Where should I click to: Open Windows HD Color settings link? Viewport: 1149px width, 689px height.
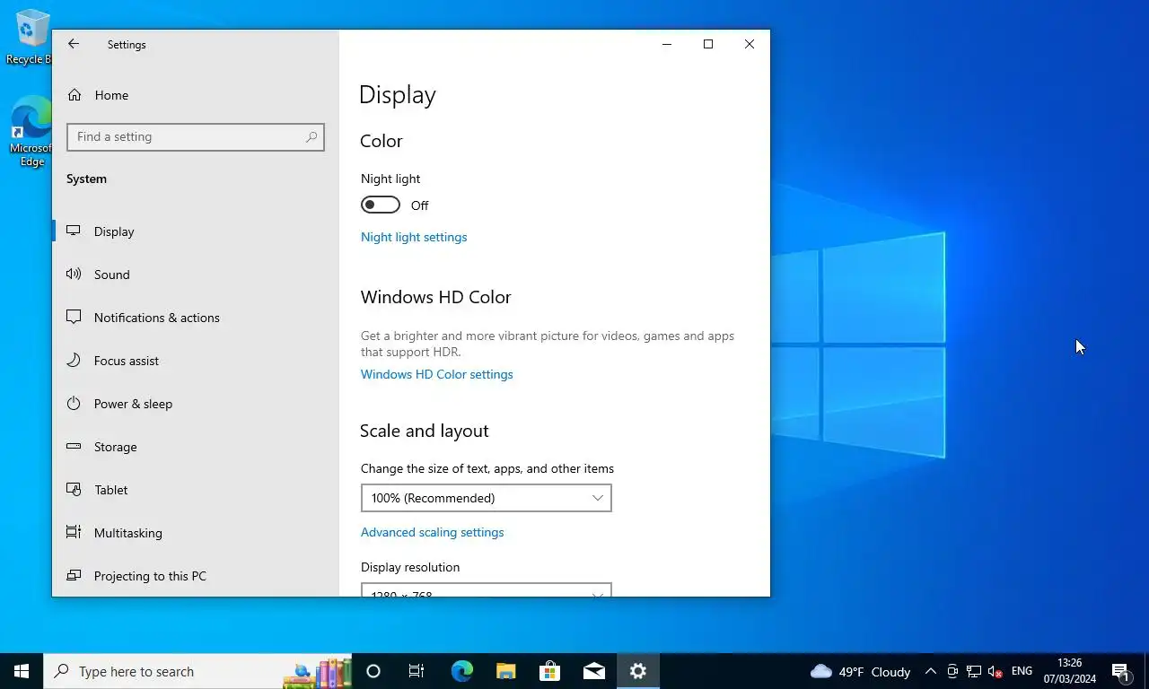[x=437, y=374]
